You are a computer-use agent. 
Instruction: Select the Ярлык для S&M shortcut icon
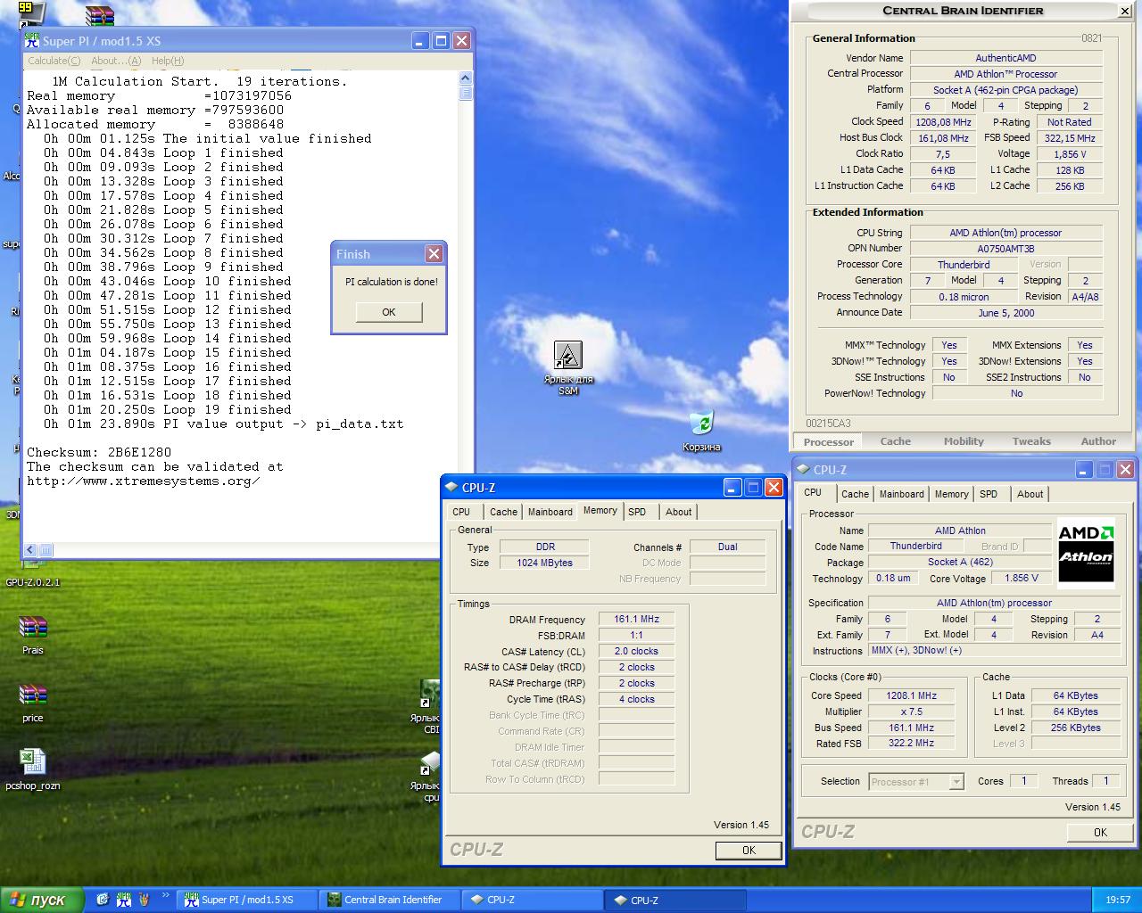click(x=568, y=356)
